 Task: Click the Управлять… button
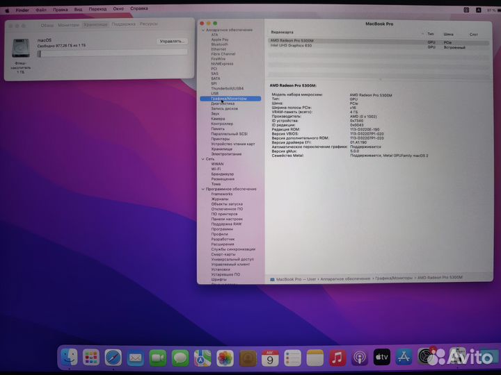tap(173, 42)
